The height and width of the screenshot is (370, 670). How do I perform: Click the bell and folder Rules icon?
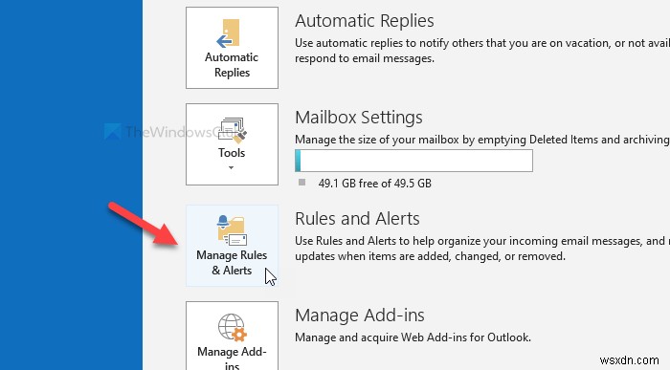[x=232, y=230]
